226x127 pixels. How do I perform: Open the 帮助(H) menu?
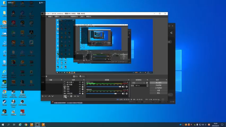(88, 17)
